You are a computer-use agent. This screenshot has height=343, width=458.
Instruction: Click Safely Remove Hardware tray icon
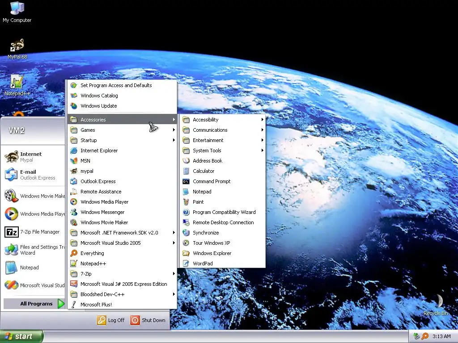click(417, 336)
